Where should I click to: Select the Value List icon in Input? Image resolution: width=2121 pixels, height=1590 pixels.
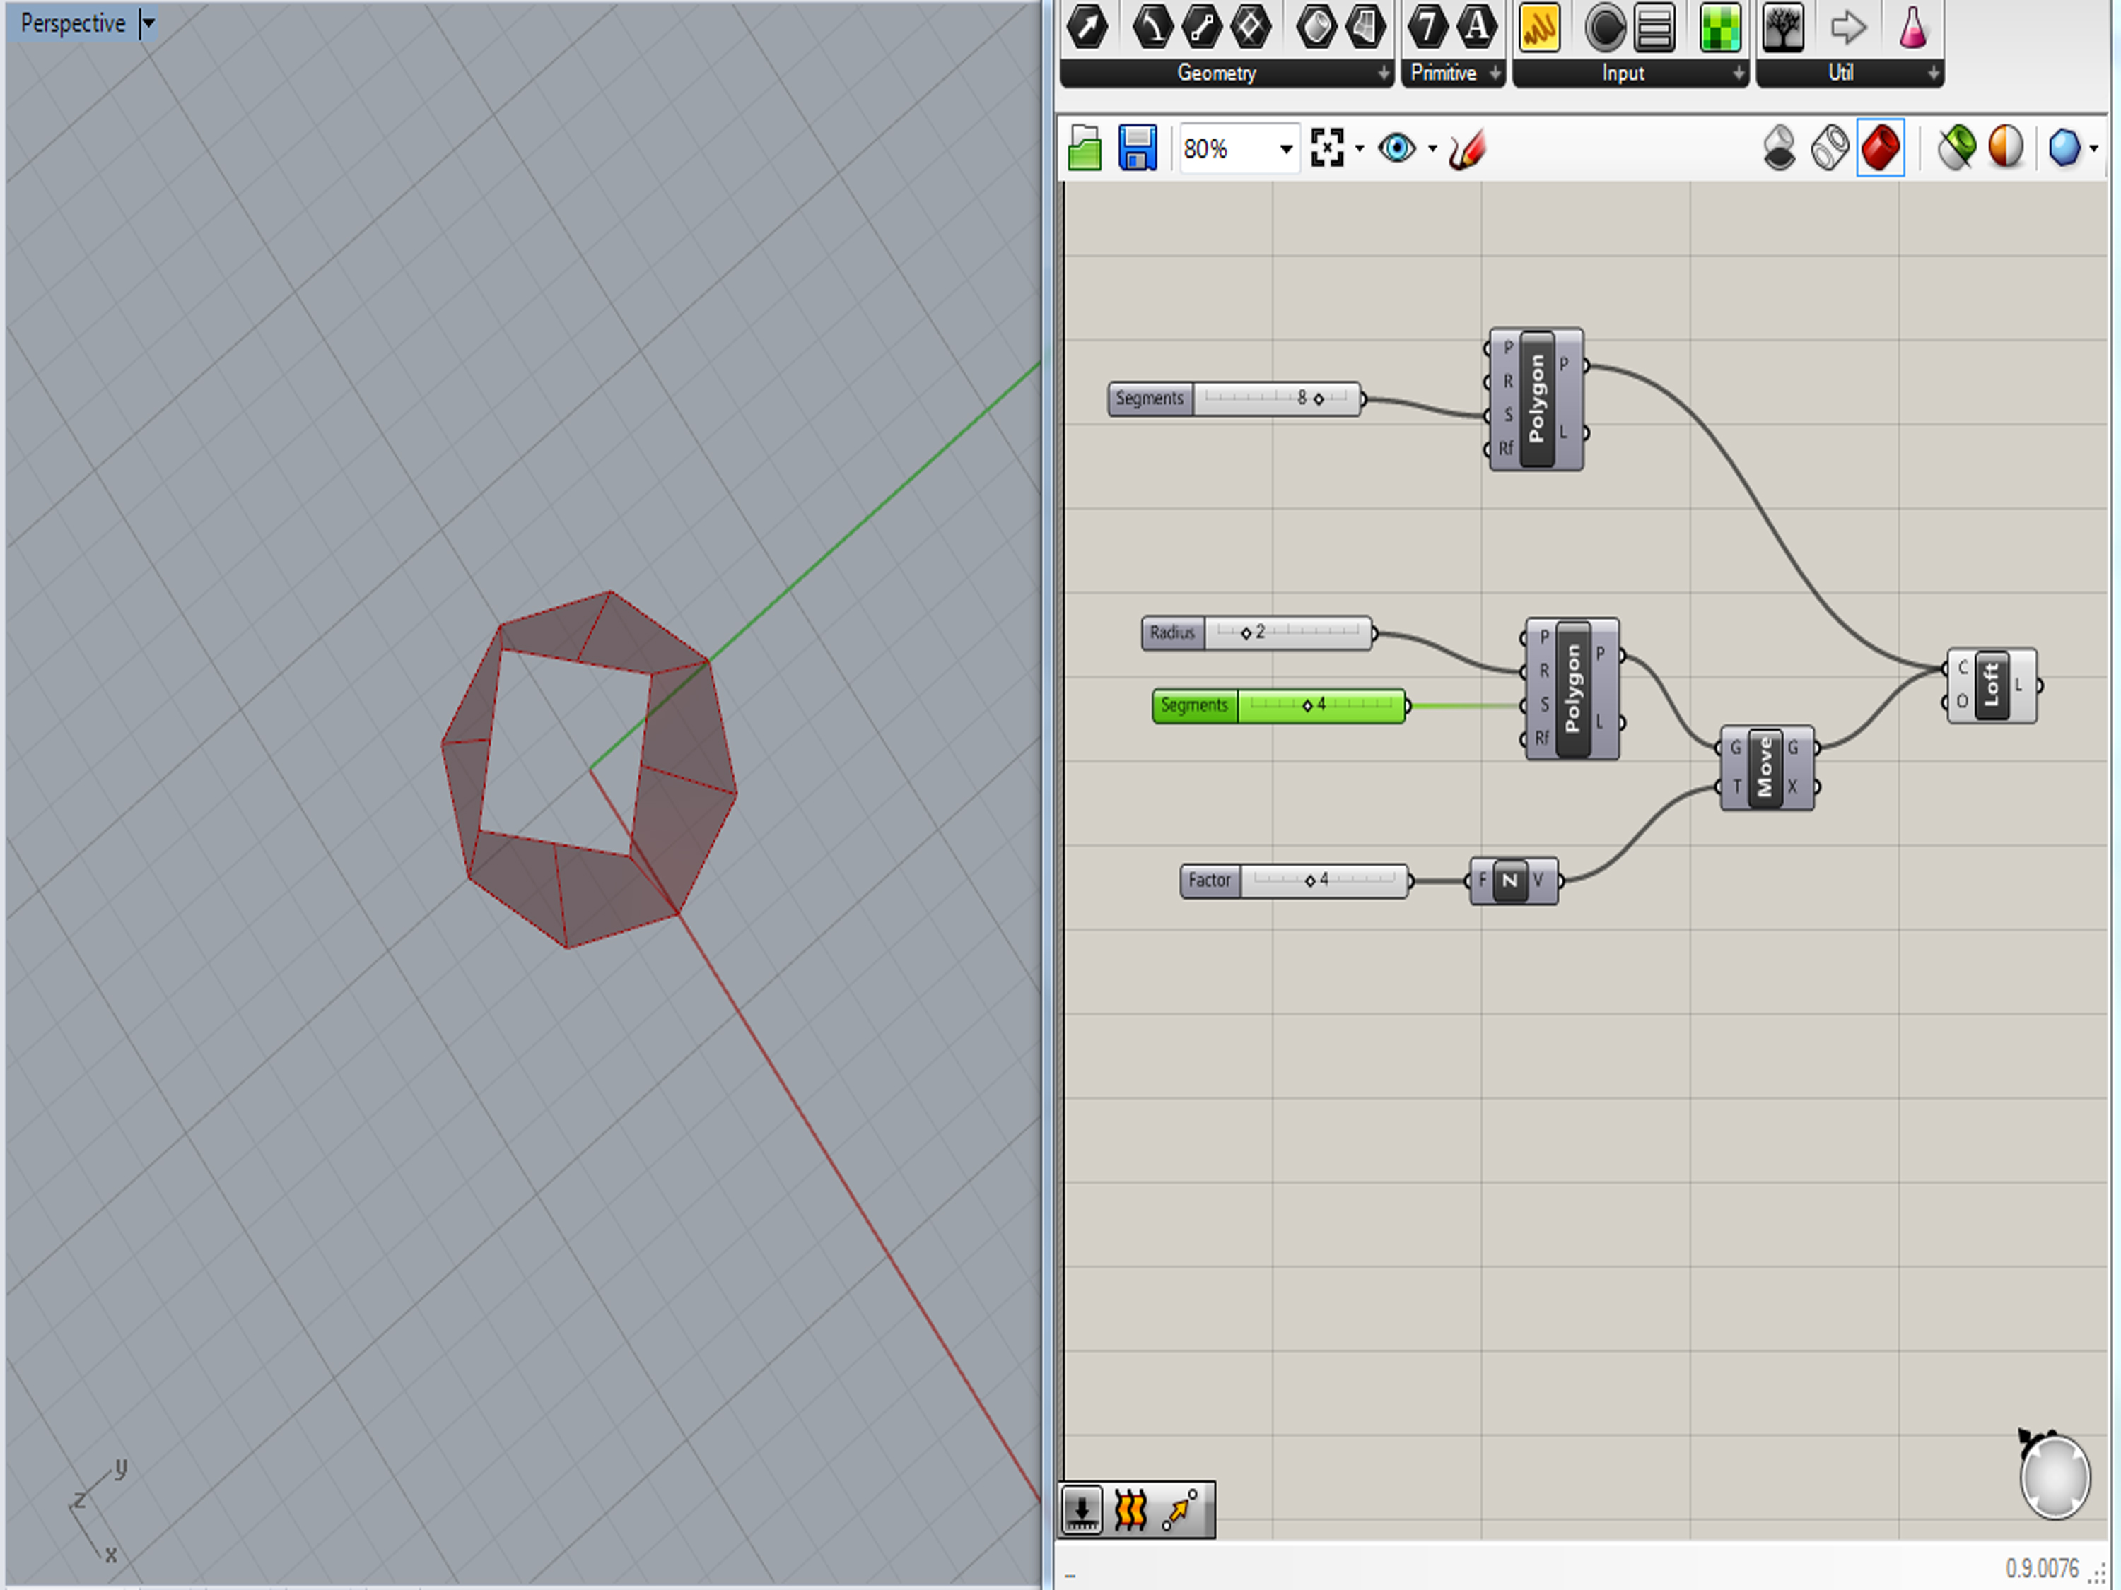click(x=1655, y=28)
